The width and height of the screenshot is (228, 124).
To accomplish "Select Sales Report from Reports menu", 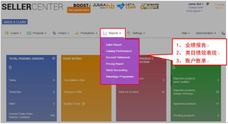I will pyautogui.click(x=114, y=45).
